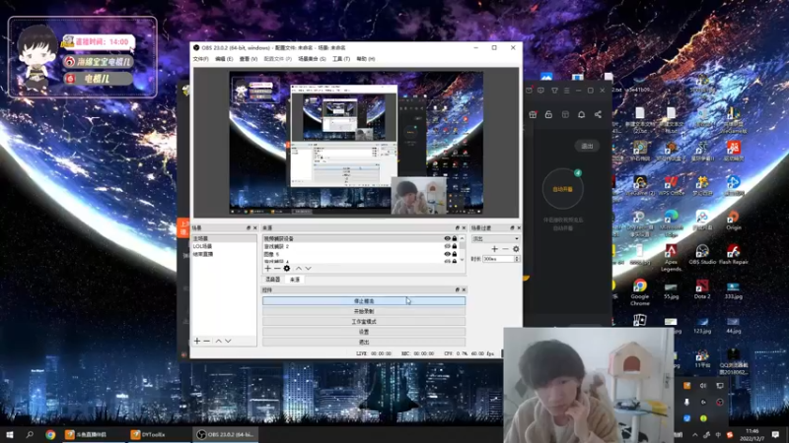Move selected source down arrow
Viewport: 789px width, 443px height.
tap(308, 269)
